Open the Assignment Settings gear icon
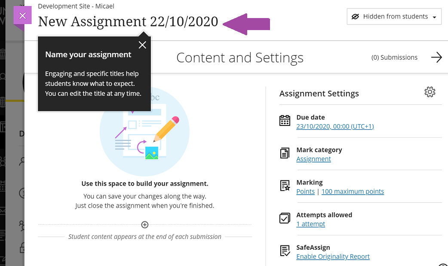 click(430, 92)
